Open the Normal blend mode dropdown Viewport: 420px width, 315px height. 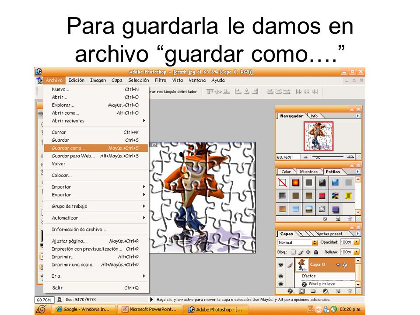tap(297, 242)
